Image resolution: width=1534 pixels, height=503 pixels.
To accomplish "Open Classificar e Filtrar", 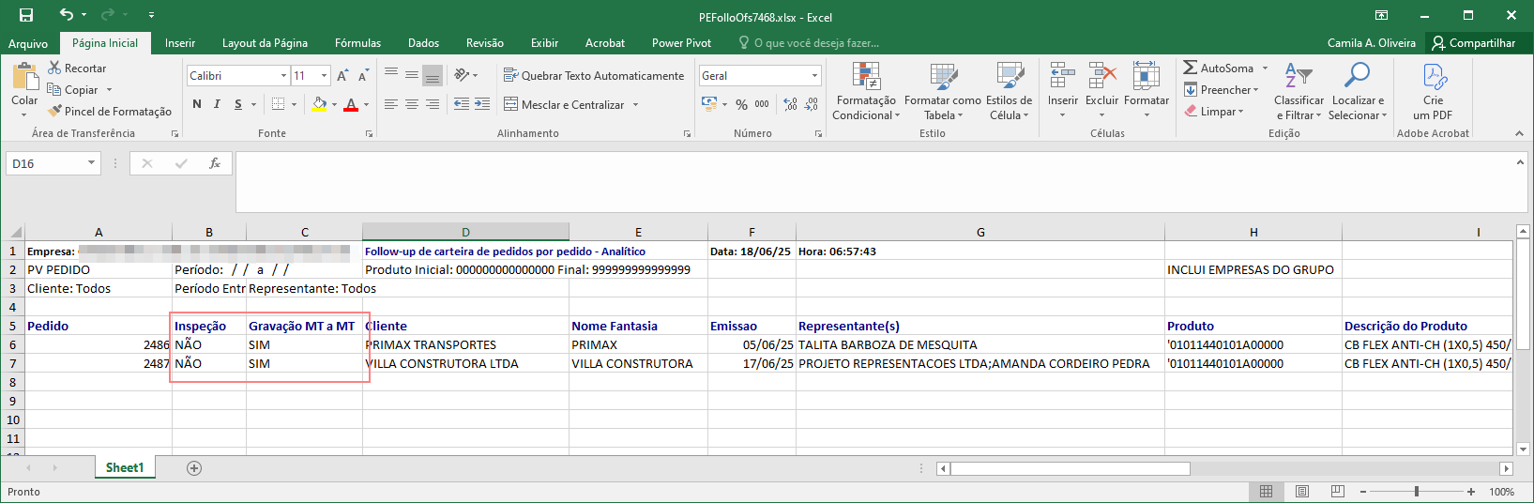I will [x=1299, y=91].
